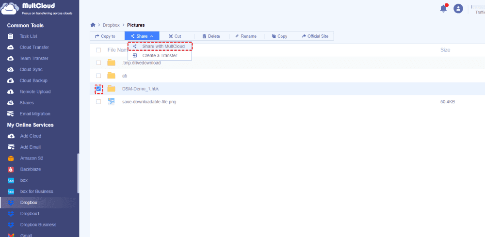Image resolution: width=485 pixels, height=237 pixels.
Task: Click the 50.4KB size value
Action: 448,102
